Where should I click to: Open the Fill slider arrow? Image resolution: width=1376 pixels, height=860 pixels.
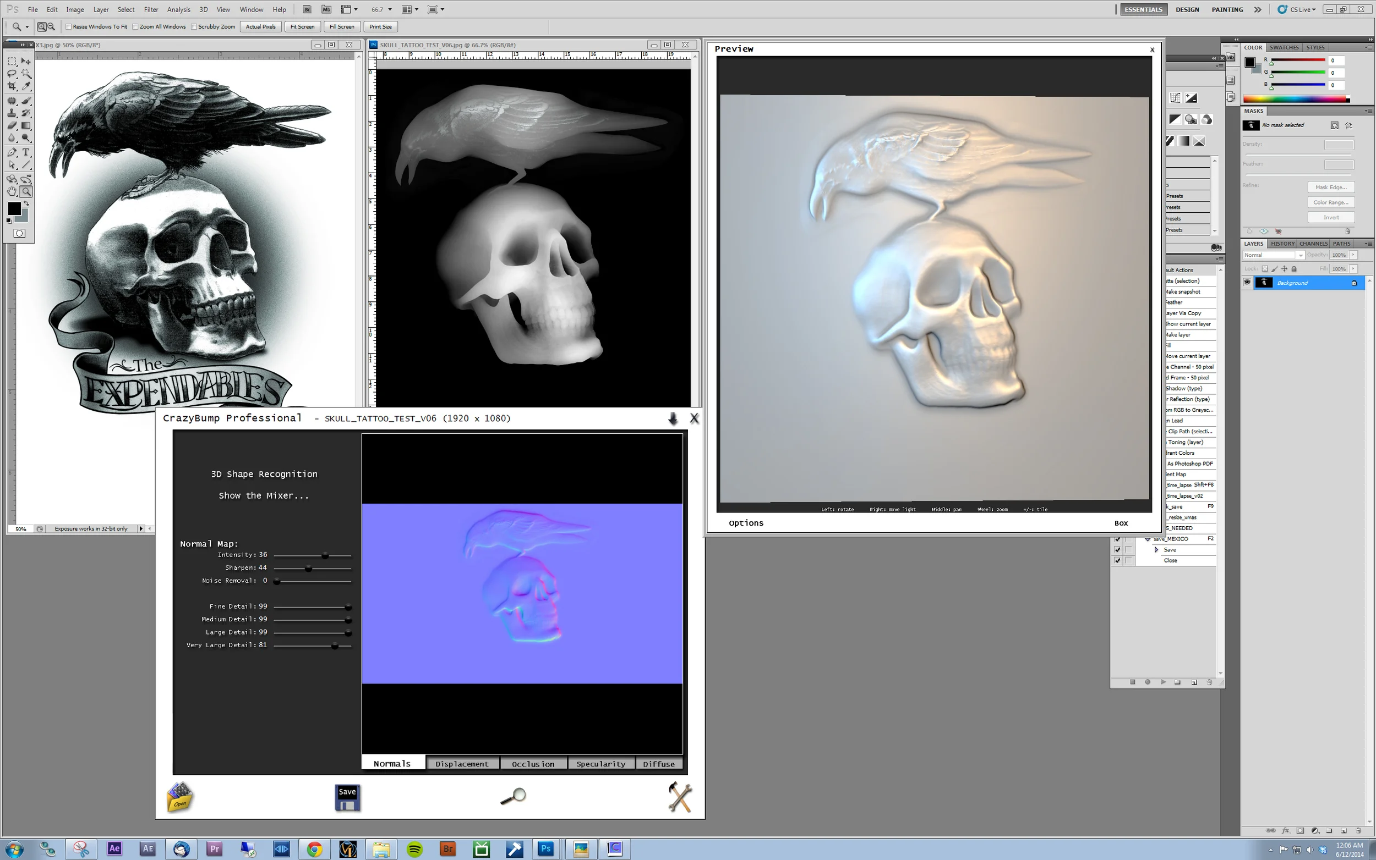tap(1354, 268)
